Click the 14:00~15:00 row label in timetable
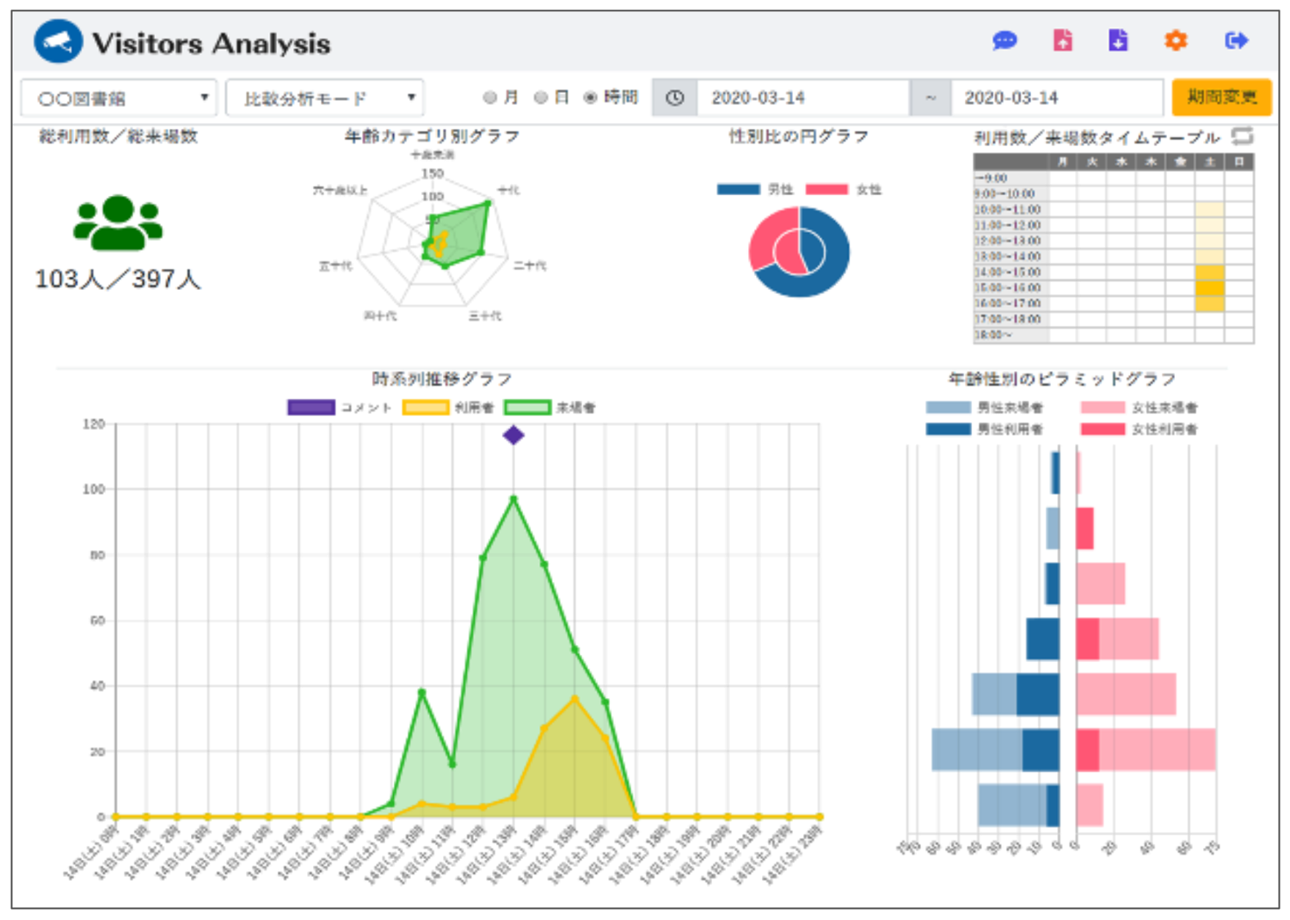Viewport: 1290px width, 920px height. point(1010,273)
